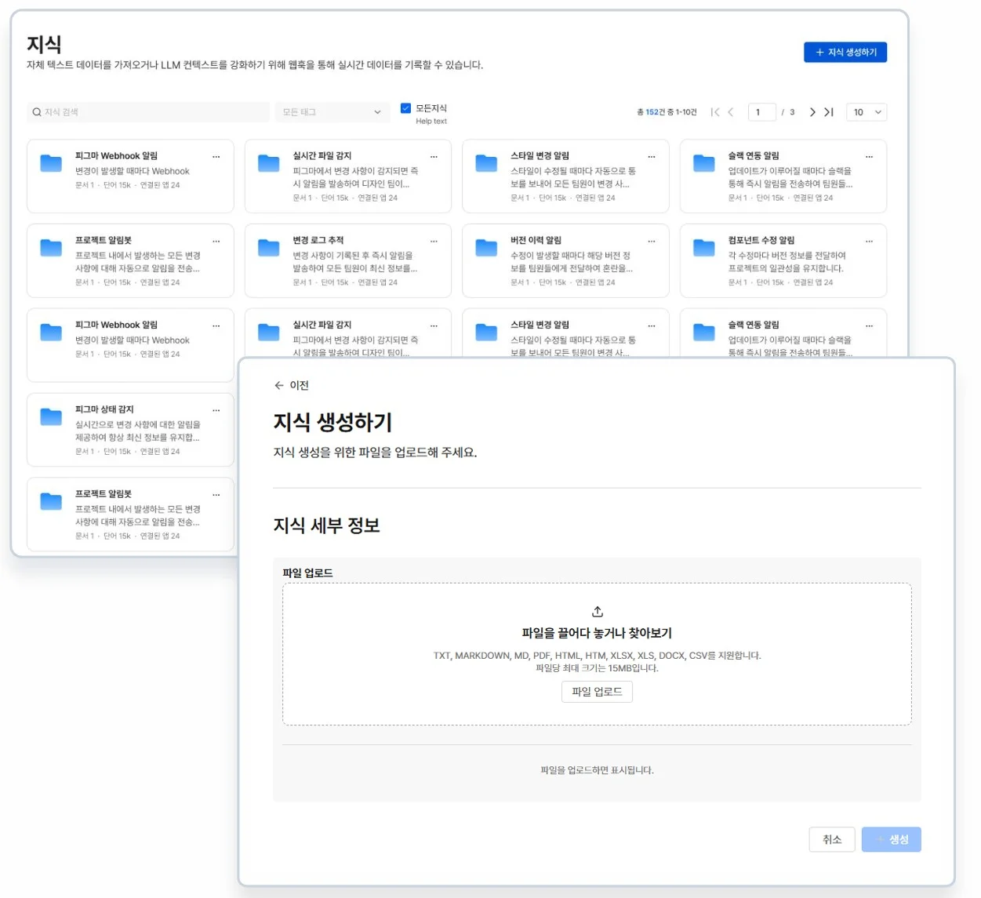Viewport: 981px width, 898px height.
Task: Click the page number input field
Action: pyautogui.click(x=761, y=112)
